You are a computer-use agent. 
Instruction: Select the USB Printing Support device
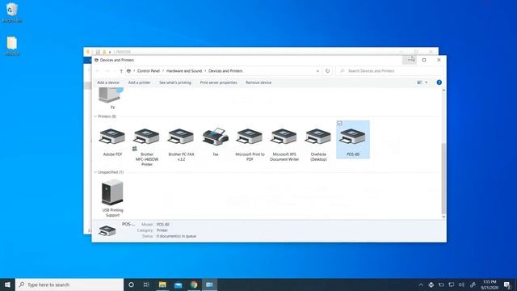click(112, 192)
